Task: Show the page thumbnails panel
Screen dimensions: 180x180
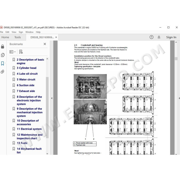Action: tap(3, 55)
